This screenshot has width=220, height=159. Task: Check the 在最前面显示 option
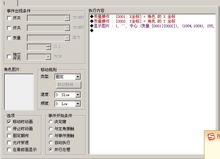[9, 150]
